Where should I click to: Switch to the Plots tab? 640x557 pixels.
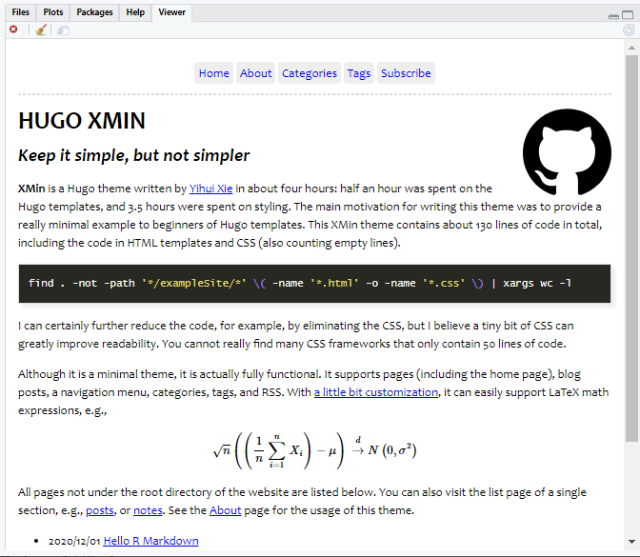[53, 12]
